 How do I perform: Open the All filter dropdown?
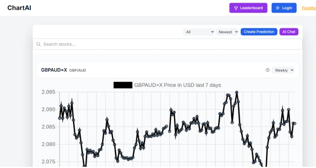click(x=199, y=32)
